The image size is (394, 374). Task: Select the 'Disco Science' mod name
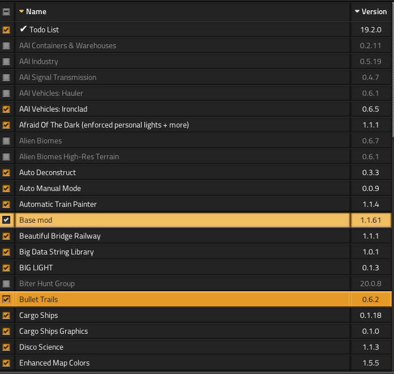41,347
